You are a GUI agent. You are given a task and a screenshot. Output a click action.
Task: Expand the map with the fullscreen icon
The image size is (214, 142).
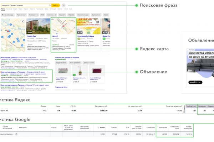pos(23,21)
